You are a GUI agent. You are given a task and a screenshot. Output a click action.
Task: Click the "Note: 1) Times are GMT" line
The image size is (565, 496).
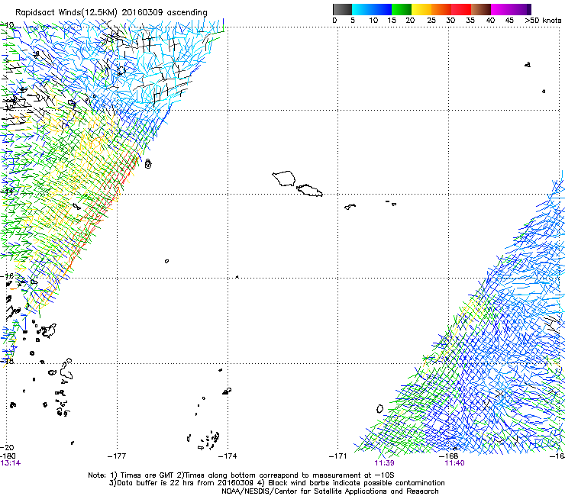241,475
